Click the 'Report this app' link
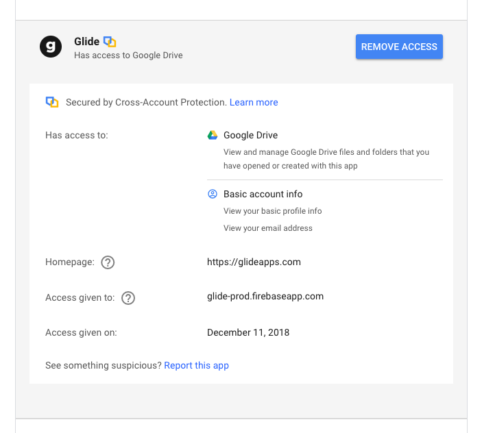The height and width of the screenshot is (433, 482). pos(196,365)
